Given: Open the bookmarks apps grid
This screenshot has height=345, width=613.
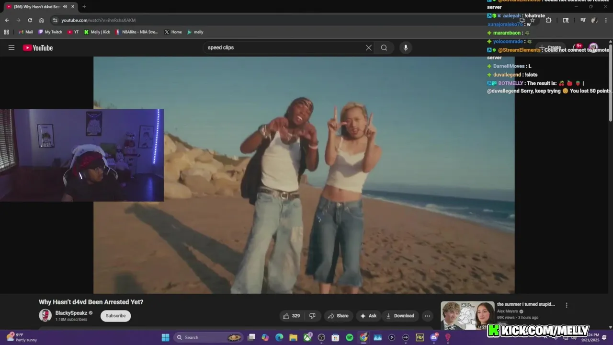Looking at the screenshot, I should click(6, 32).
